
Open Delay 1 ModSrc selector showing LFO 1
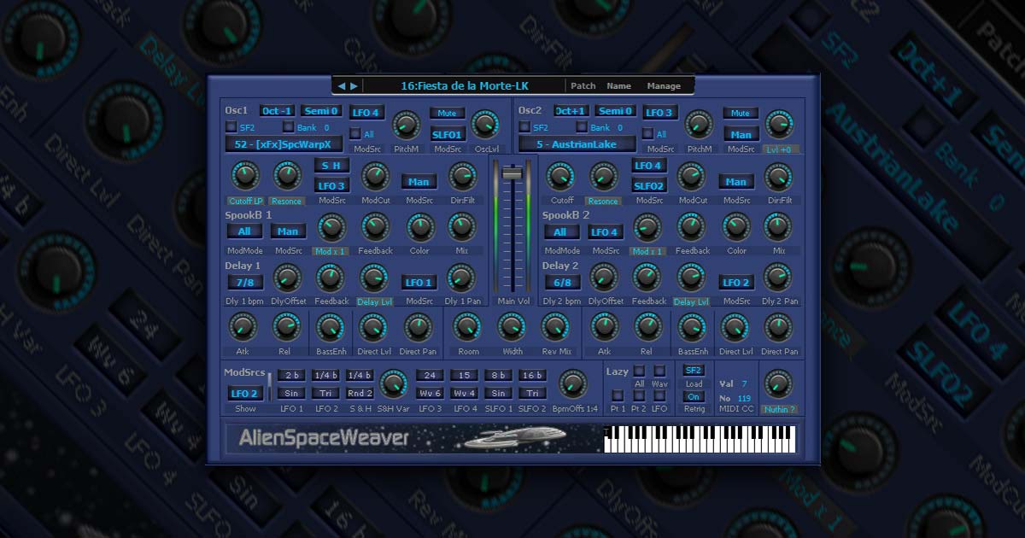419,282
